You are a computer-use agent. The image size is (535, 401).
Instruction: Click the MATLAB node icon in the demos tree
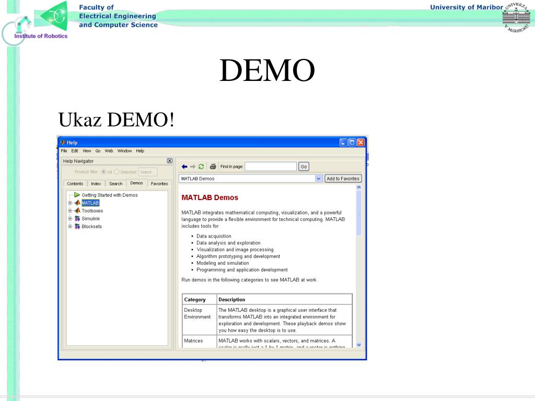77,203
